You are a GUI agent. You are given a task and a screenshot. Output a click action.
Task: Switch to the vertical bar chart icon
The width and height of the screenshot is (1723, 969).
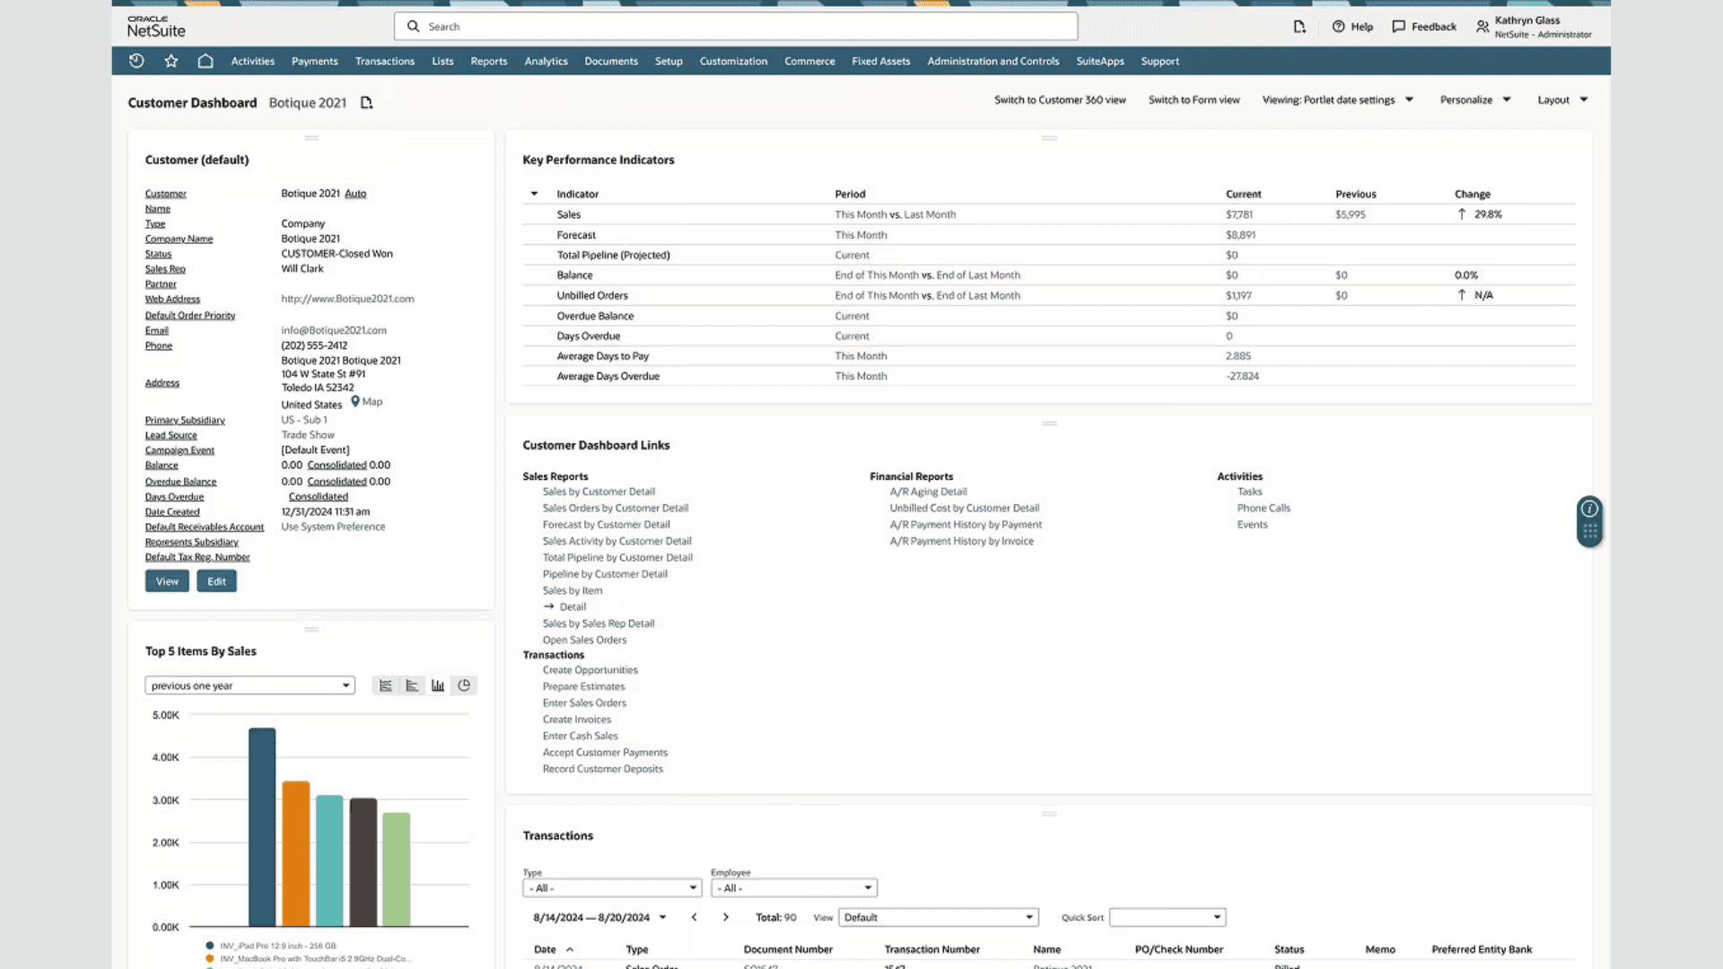438,685
